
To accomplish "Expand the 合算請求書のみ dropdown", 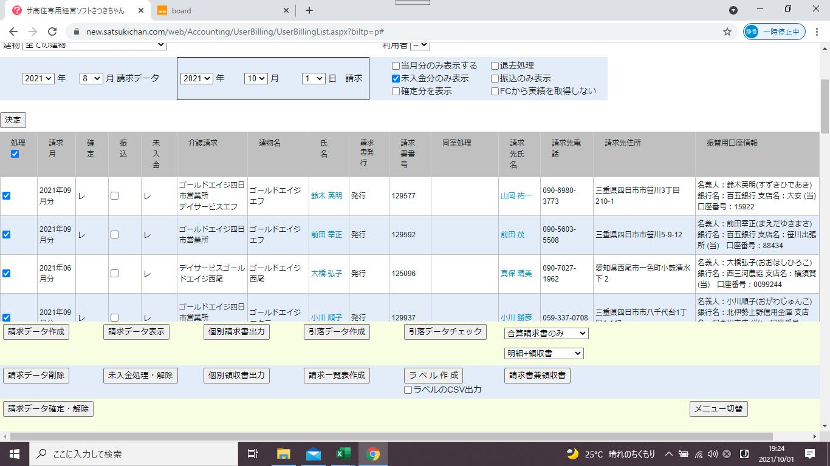I will [x=546, y=333].
